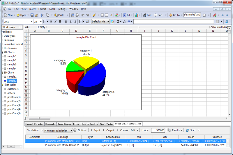233x155 pixels.
Task: Align text right
Action: click(x=75, y=22)
